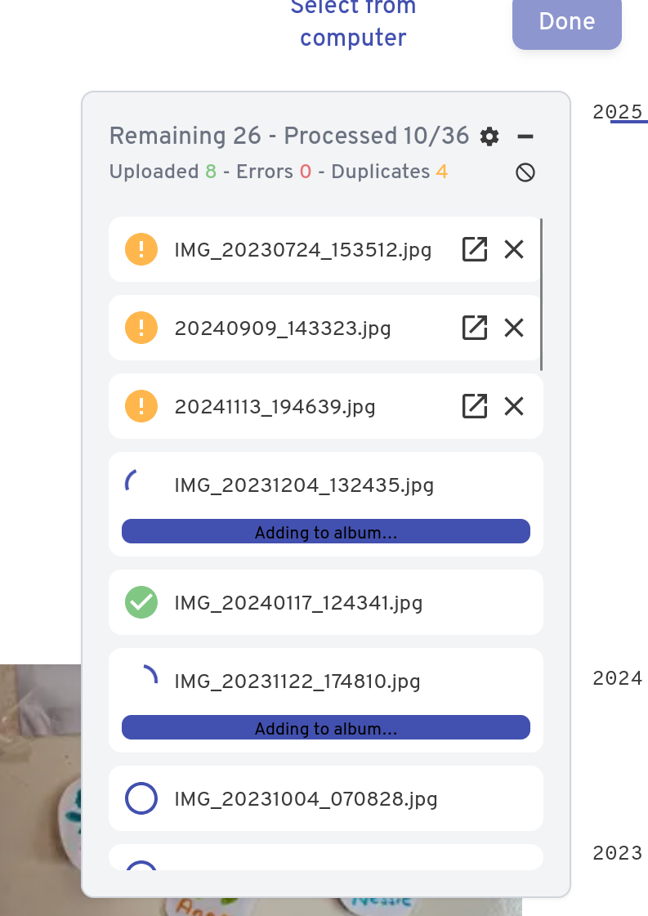
Task: Open 20240909_143323.jpg duplicate in new tab
Action: (x=475, y=328)
